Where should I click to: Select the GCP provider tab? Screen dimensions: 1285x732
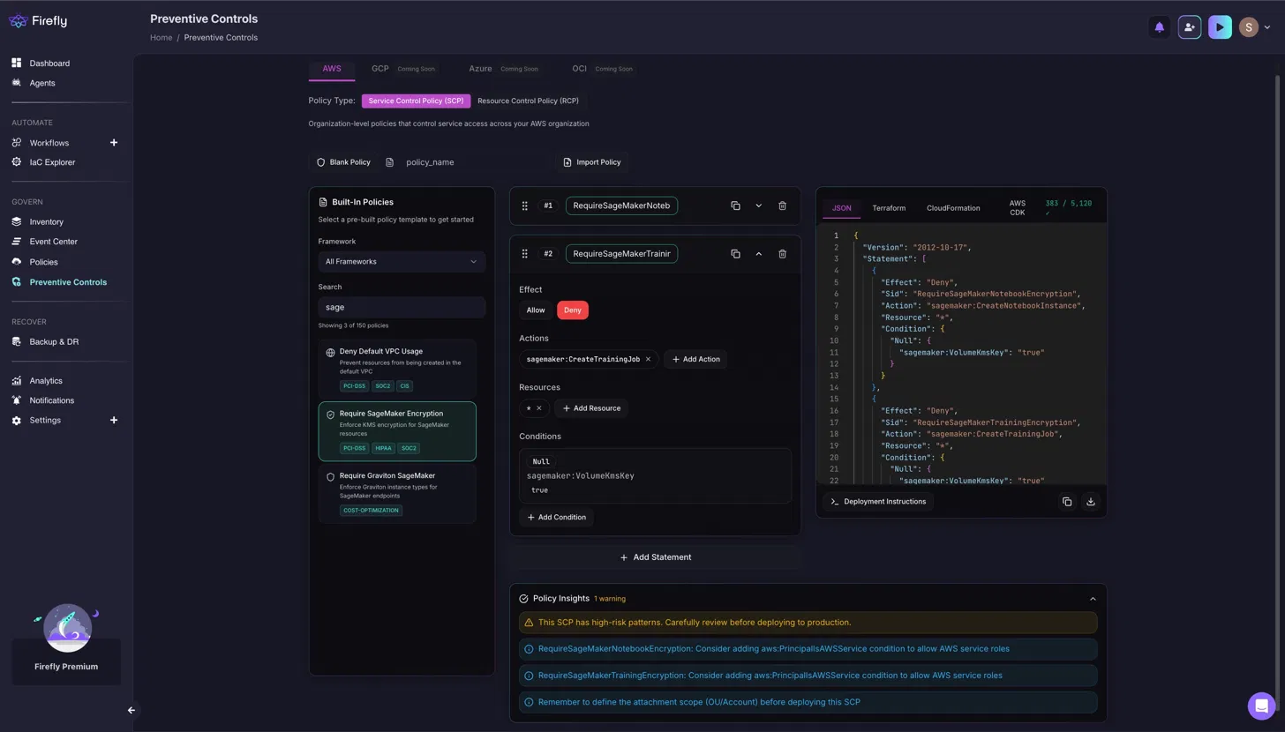pos(380,69)
